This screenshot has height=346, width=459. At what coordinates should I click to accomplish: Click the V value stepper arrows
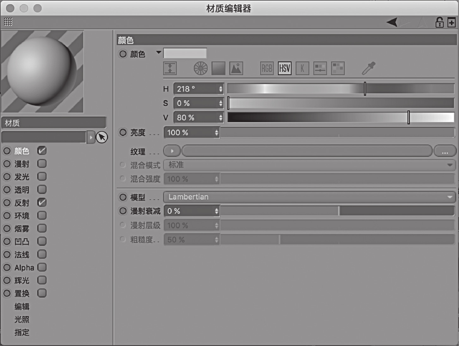click(x=221, y=118)
